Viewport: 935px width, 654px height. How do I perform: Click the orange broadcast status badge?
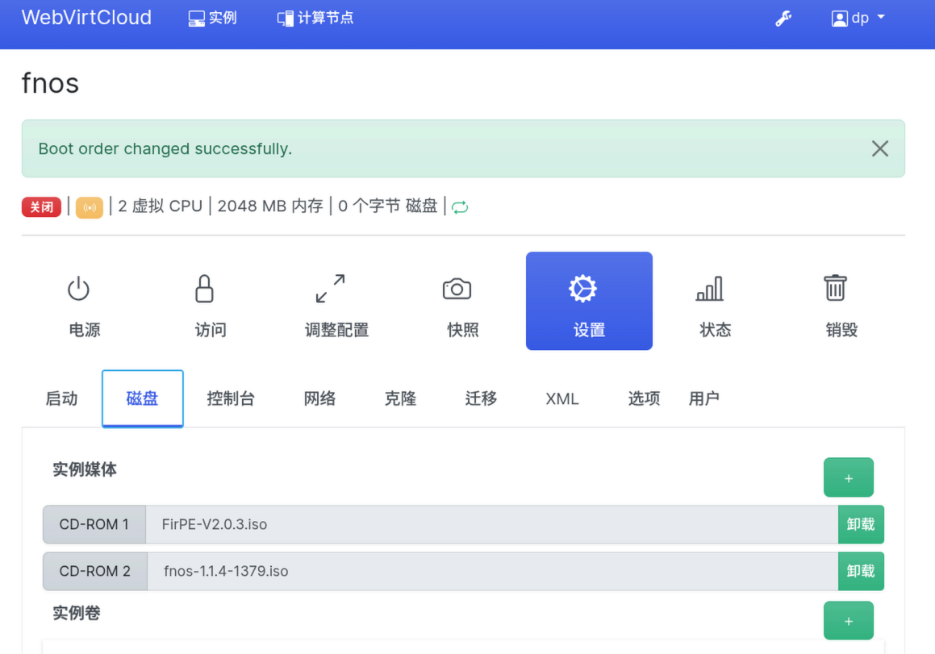[x=90, y=207]
